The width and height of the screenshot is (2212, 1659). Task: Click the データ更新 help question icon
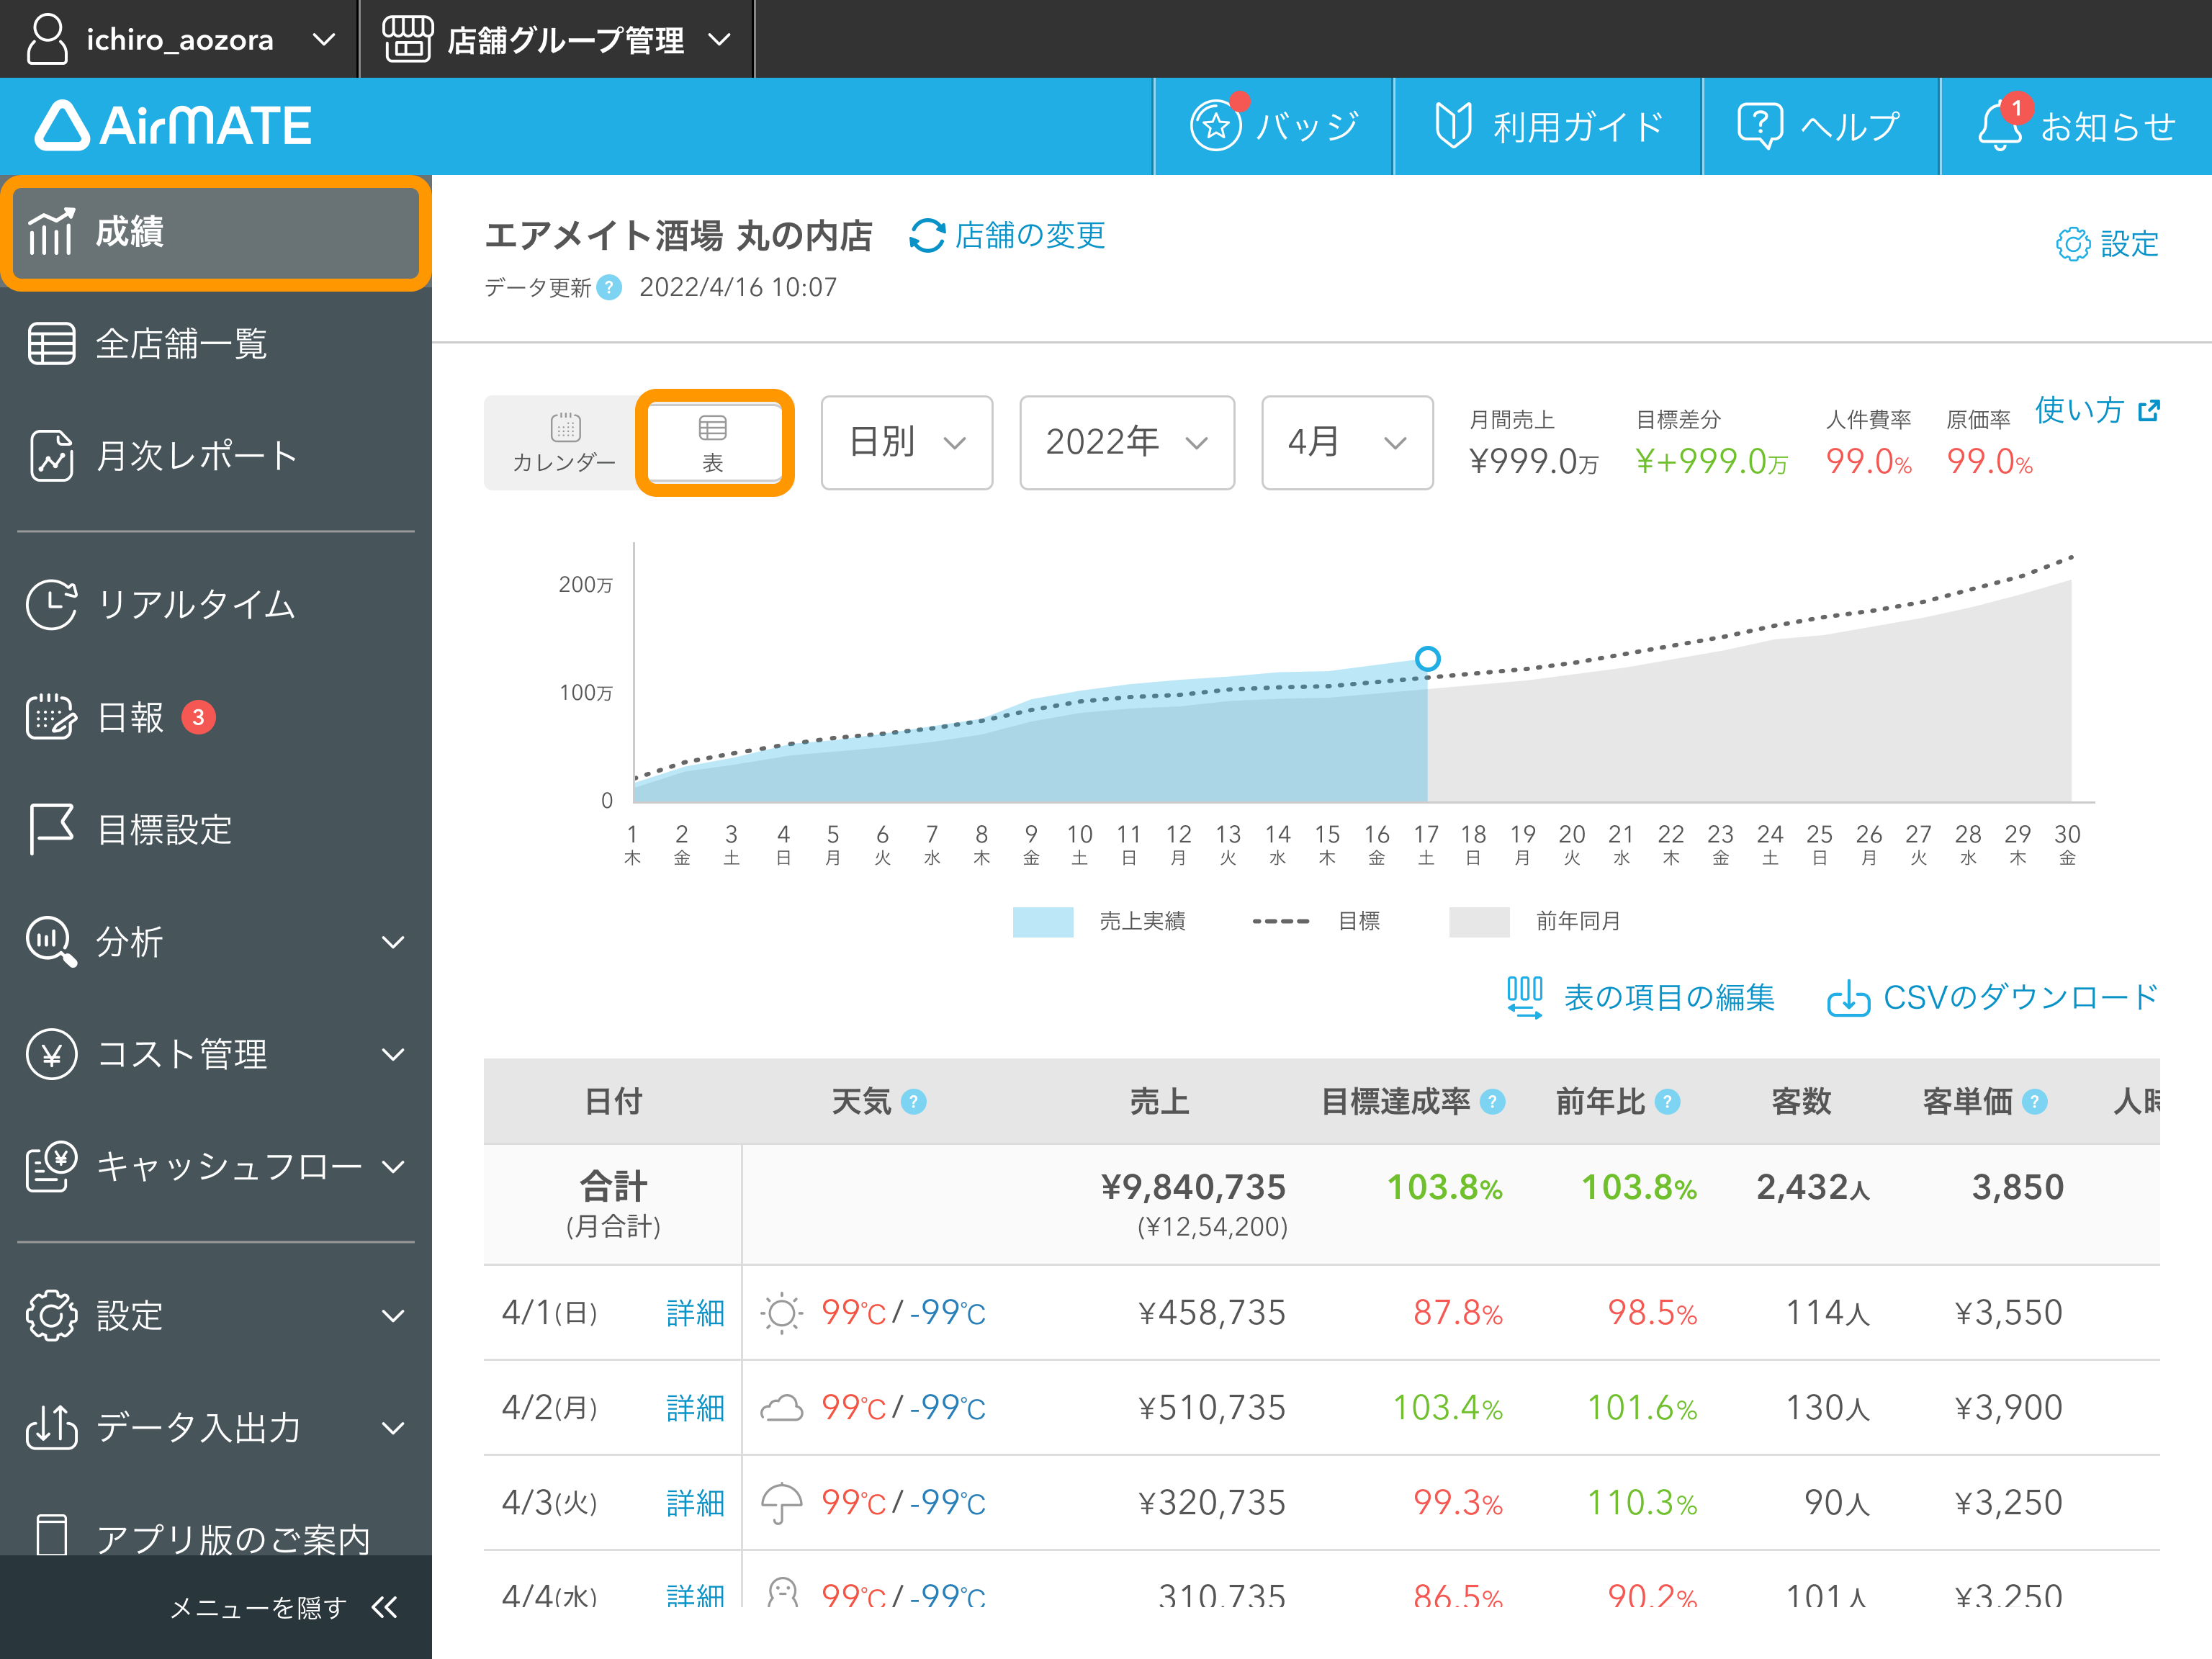609,288
